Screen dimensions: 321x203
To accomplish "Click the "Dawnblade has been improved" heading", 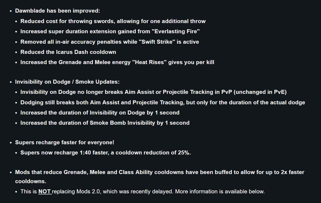I will tap(57, 11).
